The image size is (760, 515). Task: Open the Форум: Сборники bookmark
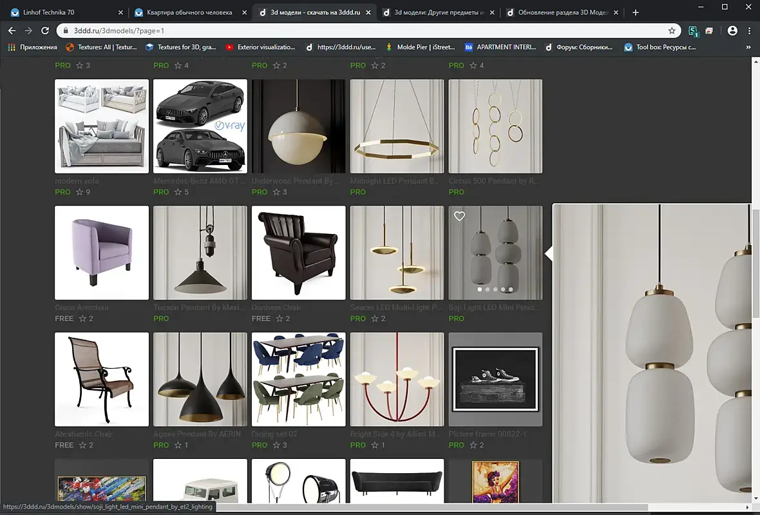579,47
